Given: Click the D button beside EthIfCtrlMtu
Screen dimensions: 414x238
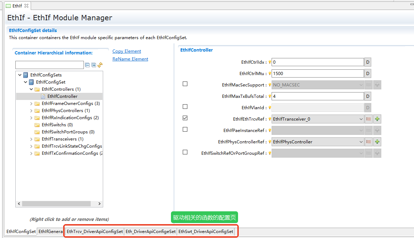Looking at the screenshot, I should point(368,73).
